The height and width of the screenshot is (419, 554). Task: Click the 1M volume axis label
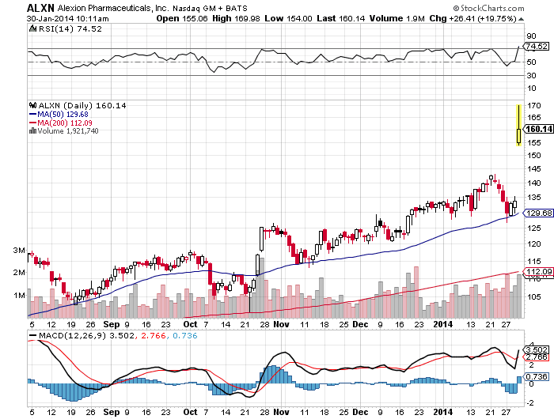tap(19, 295)
